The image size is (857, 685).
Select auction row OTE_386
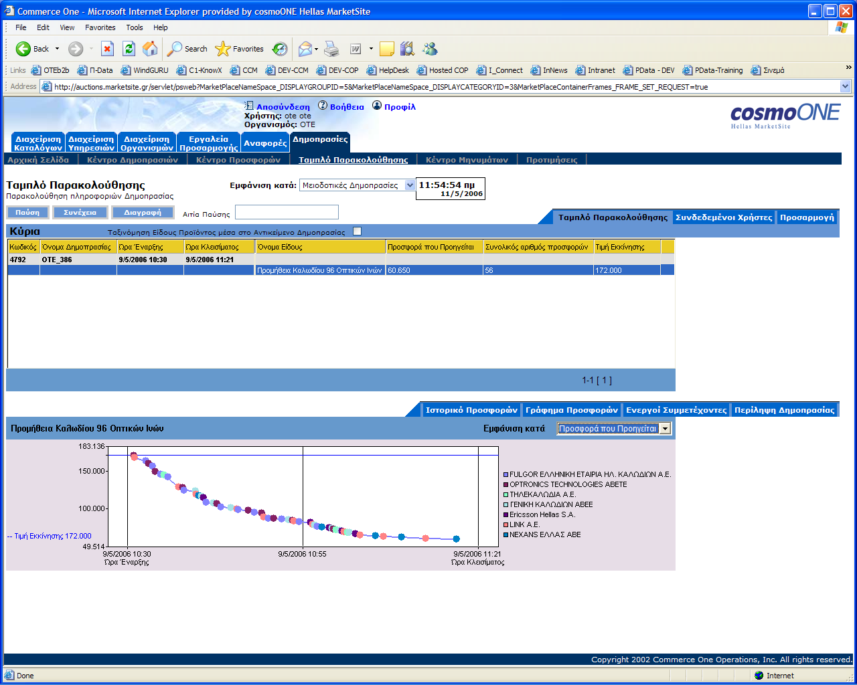tap(341, 260)
